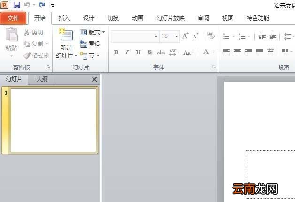295x202 pixels.
Task: Click the numbering list icon
Action: 242,36
